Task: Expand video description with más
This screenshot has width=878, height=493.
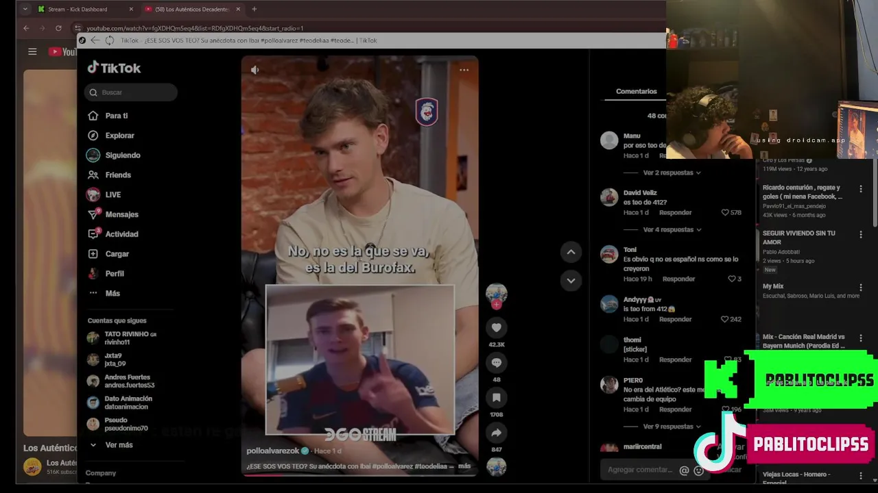Action: [464, 466]
